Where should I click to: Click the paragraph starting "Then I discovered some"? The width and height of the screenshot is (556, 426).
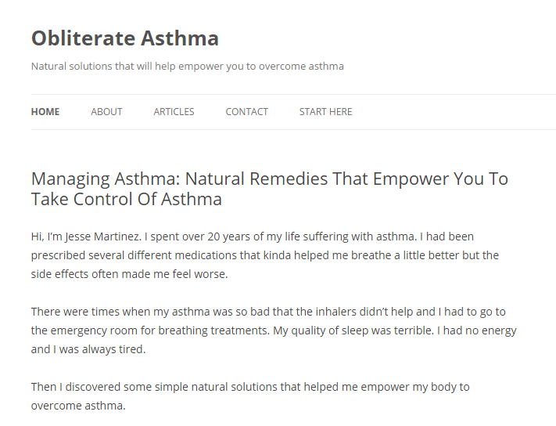click(250, 395)
